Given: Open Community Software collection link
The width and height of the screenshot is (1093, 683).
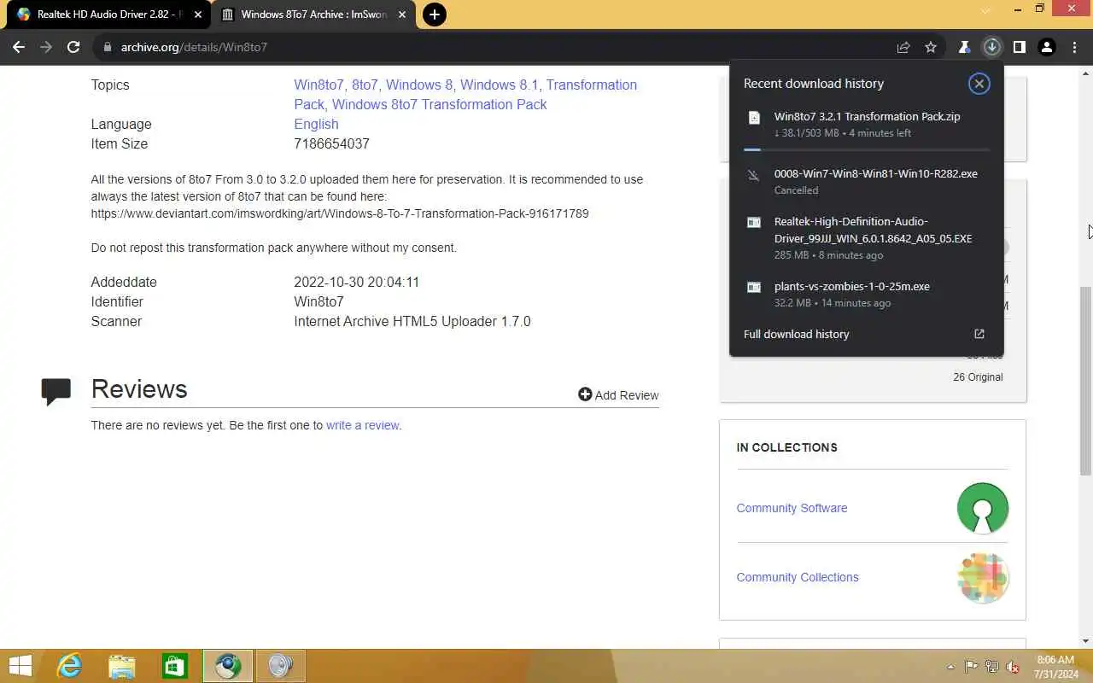Looking at the screenshot, I should [x=792, y=508].
